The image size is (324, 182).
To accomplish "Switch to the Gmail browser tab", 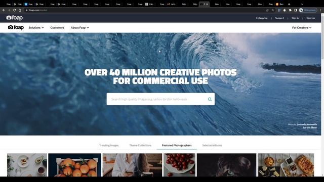I will [171, 4].
